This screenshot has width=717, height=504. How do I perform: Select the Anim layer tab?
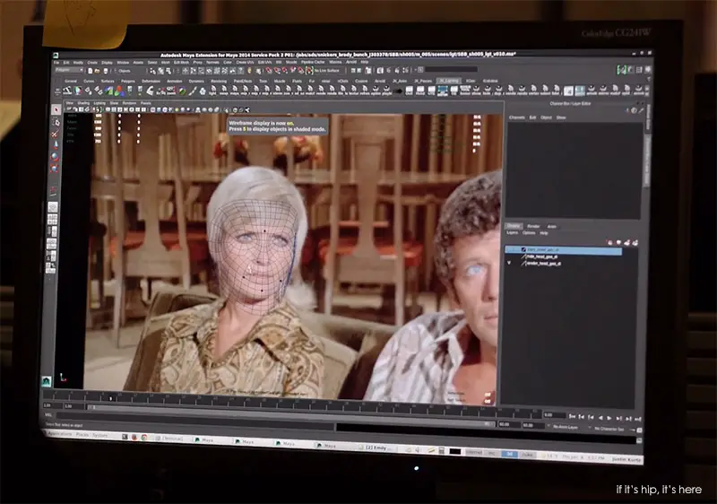(551, 226)
